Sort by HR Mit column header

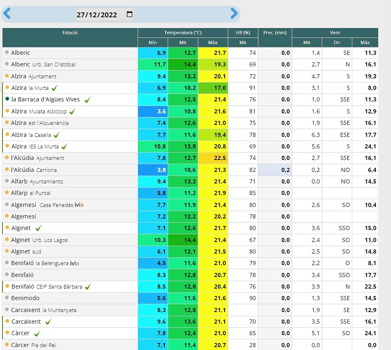coord(243,42)
